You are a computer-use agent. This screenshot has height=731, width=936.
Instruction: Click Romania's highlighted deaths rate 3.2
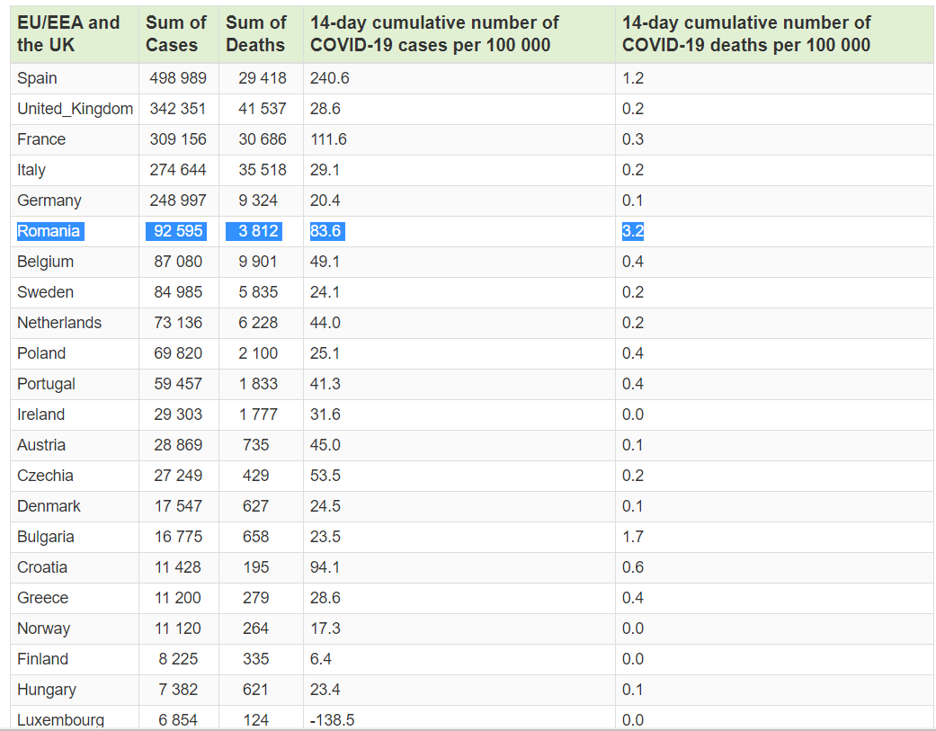point(633,231)
